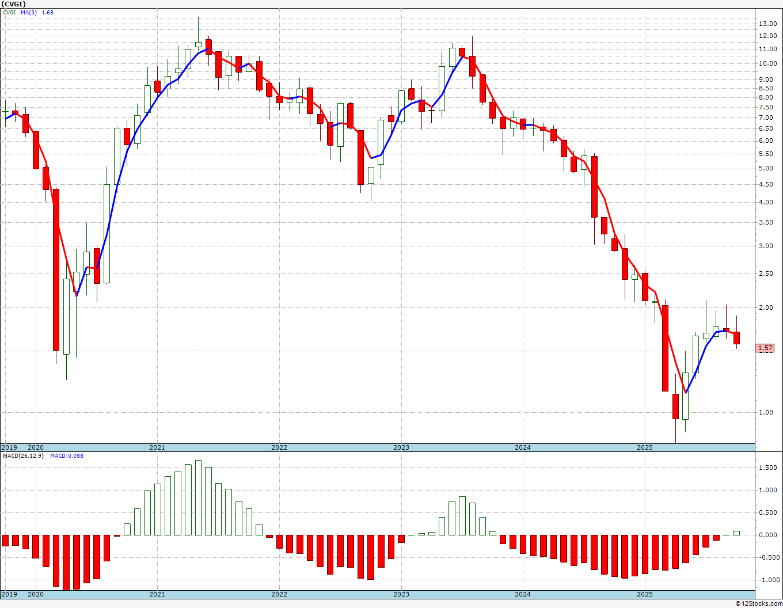
Task: Click the 8.50 price axis label
Action: (x=766, y=88)
